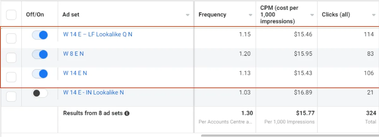Select the W 8 E N row checkbox

click(x=11, y=58)
